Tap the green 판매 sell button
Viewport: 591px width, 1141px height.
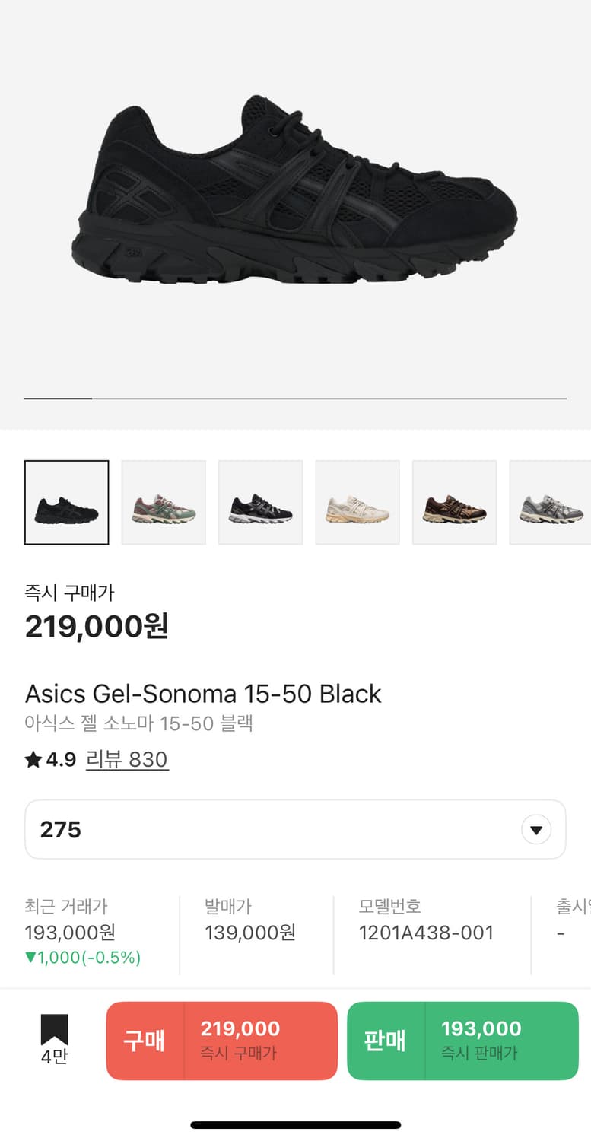pyautogui.click(x=462, y=1041)
